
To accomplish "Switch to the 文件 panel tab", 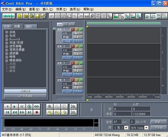I will click(x=7, y=27).
